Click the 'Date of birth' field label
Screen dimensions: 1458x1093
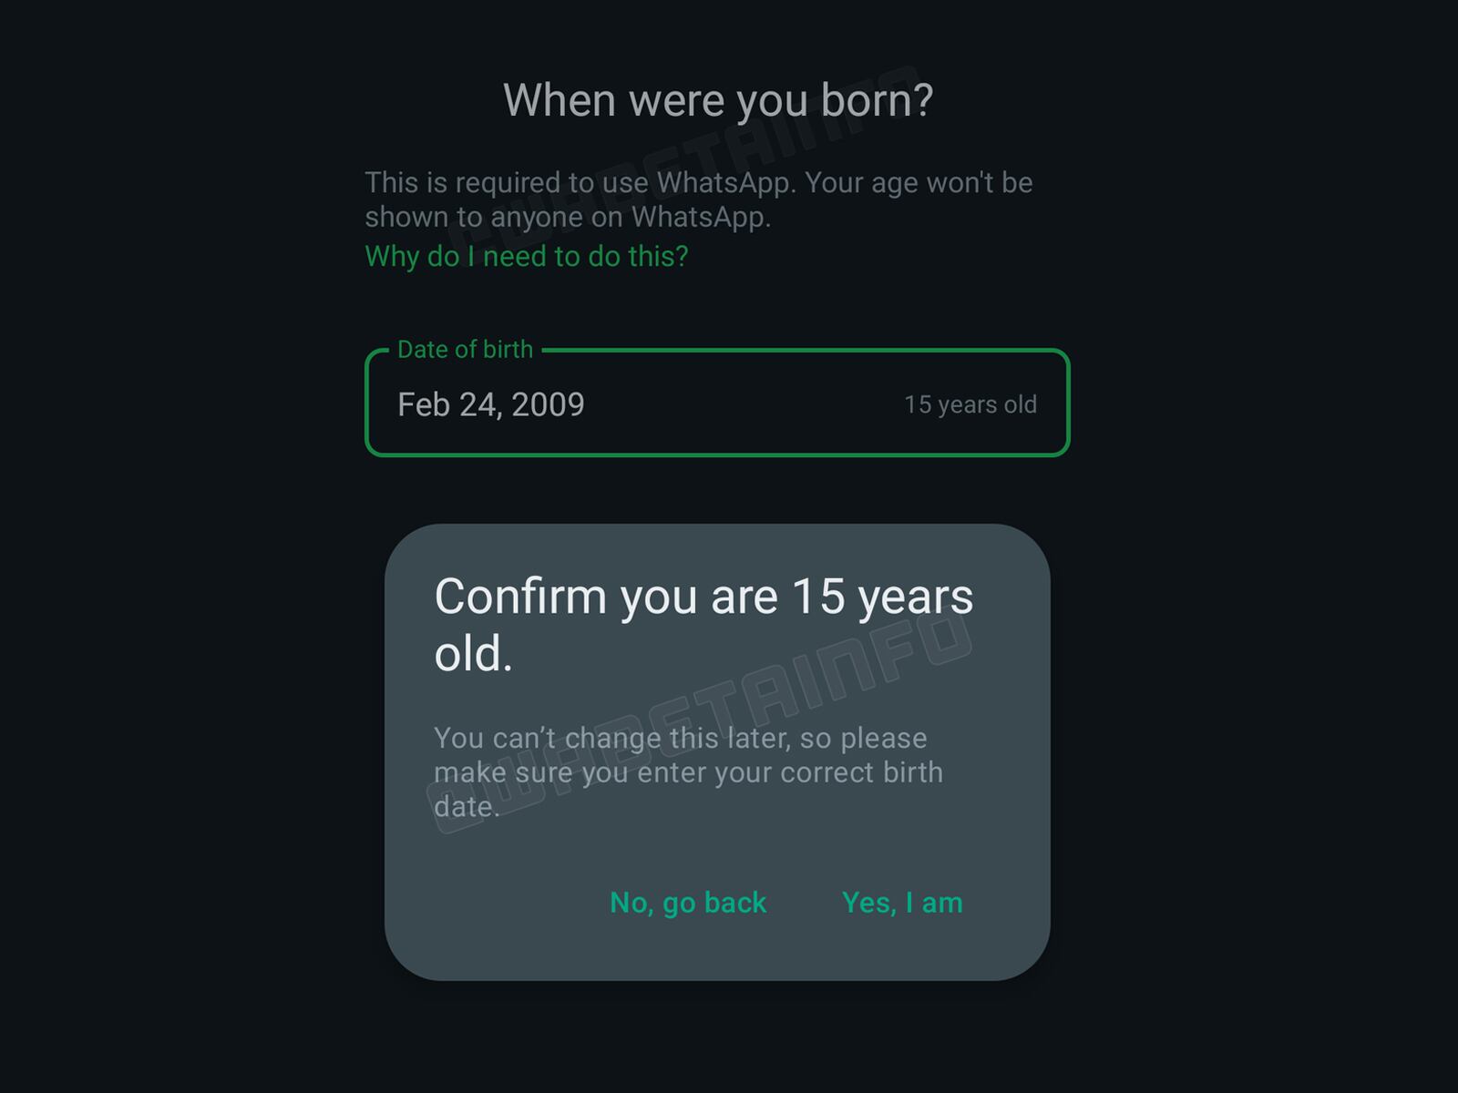[x=465, y=349]
